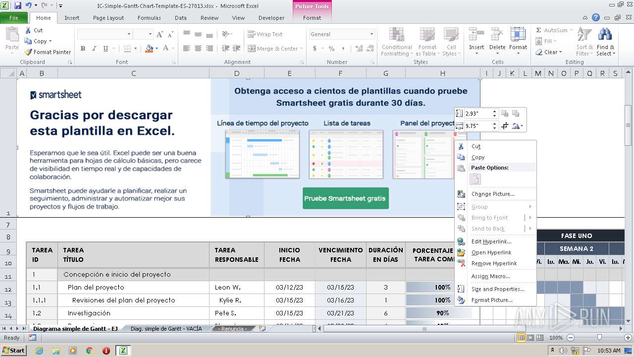The image size is (634, 357).
Task: Open the File tab
Action: pos(14,18)
